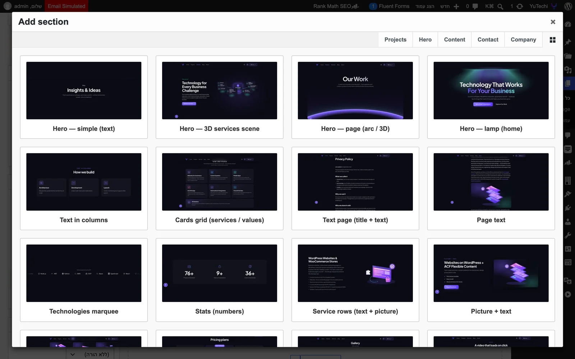Select the Contact tab
575x359 pixels.
pos(488,39)
